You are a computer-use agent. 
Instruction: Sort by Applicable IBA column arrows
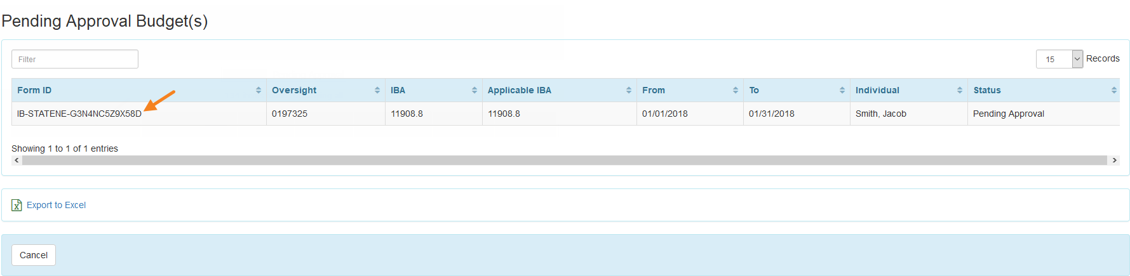click(x=629, y=90)
